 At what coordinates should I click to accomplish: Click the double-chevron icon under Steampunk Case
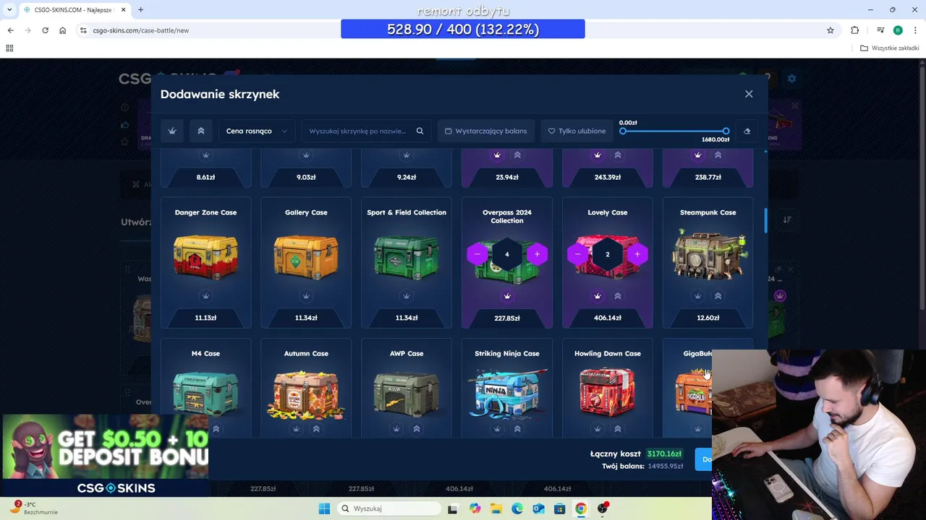click(x=718, y=296)
